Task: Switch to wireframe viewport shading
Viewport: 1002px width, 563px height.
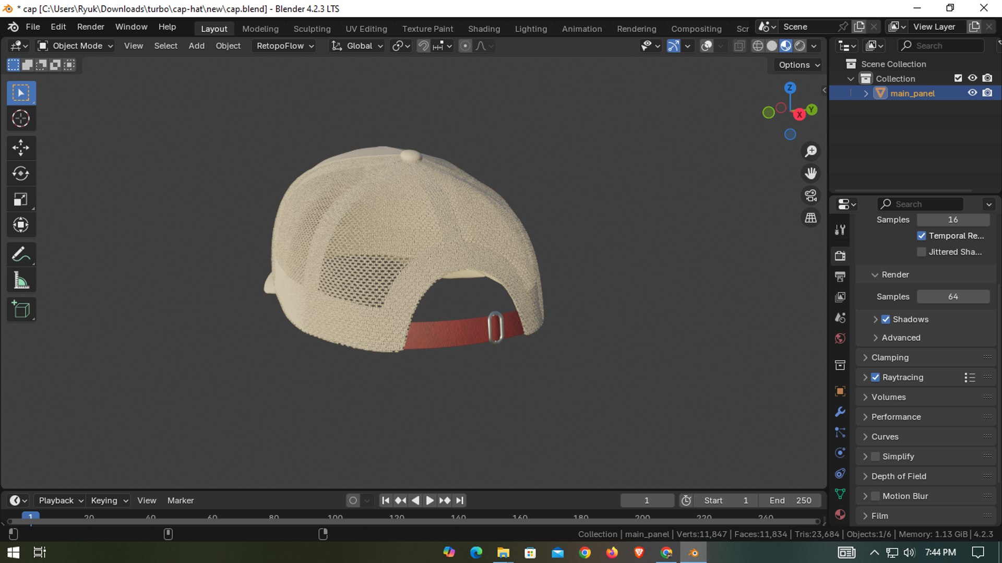Action: point(758,46)
